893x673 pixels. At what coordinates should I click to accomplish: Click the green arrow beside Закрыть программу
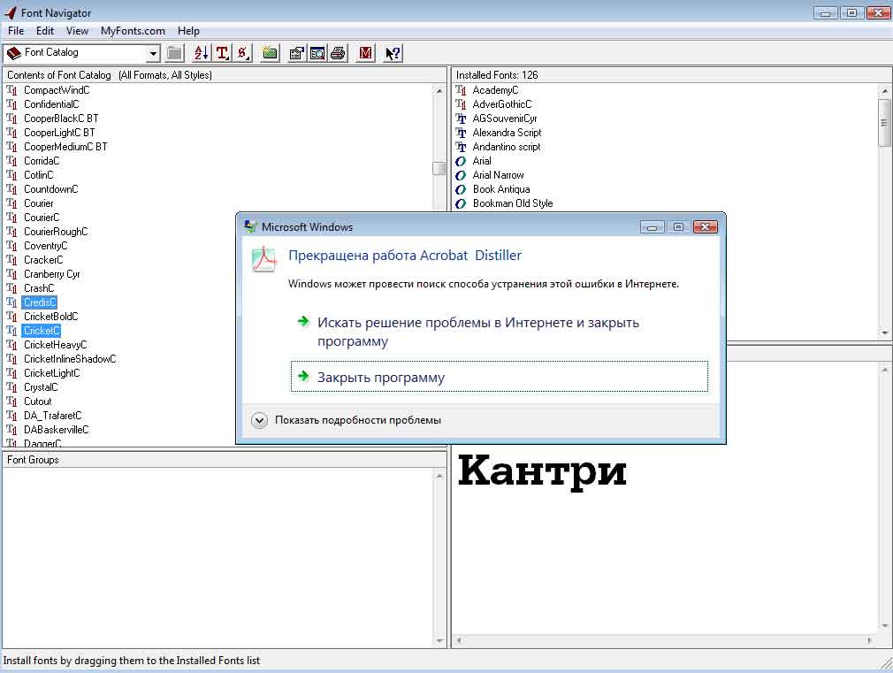(303, 376)
